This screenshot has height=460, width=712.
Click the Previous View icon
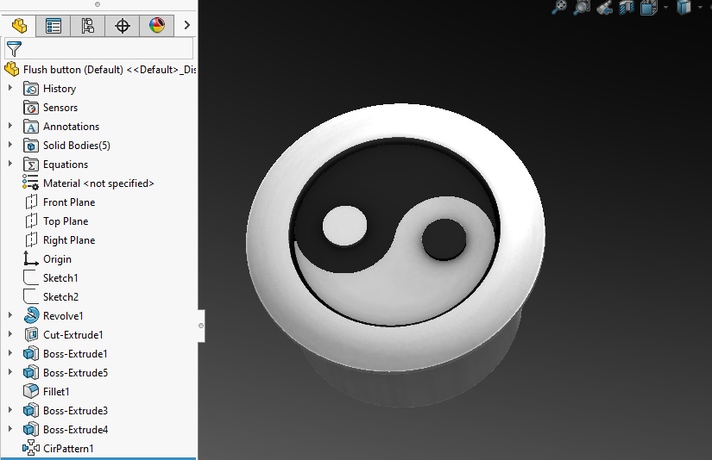[605, 8]
